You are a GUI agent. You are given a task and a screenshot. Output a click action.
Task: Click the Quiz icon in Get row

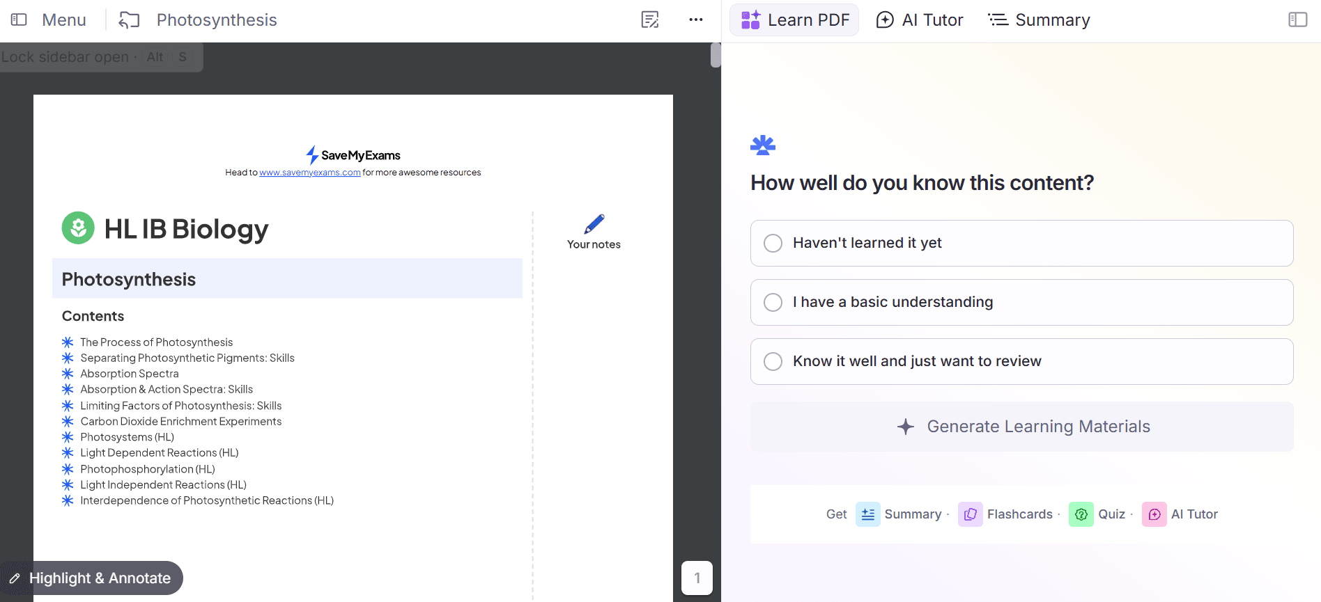coord(1081,514)
